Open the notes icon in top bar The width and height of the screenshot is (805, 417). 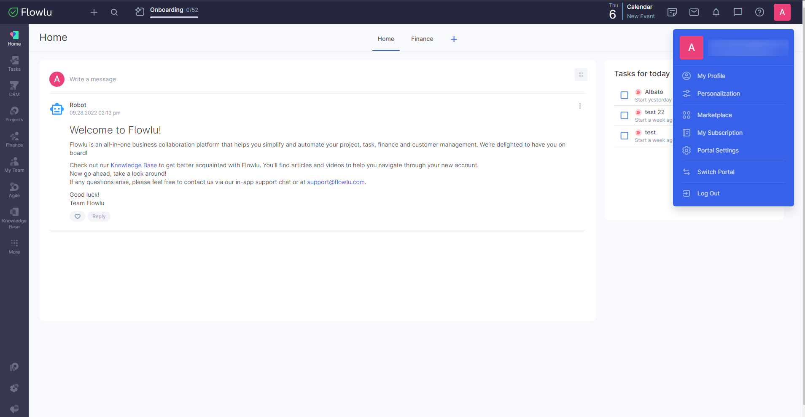click(672, 12)
